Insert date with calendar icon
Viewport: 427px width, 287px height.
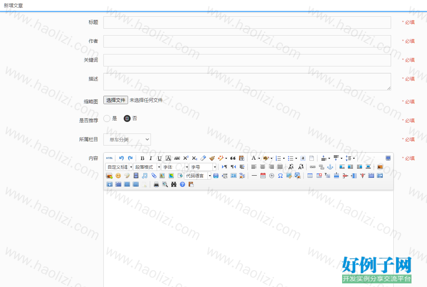point(263,176)
